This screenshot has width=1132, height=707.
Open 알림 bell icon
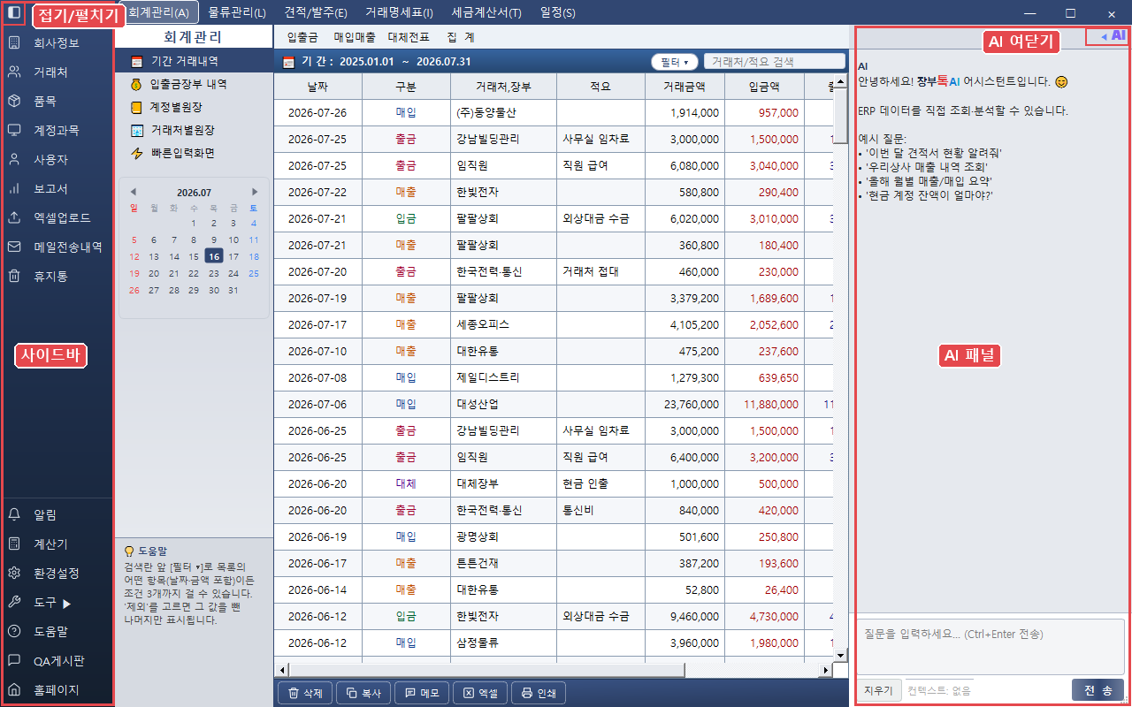tap(14, 514)
